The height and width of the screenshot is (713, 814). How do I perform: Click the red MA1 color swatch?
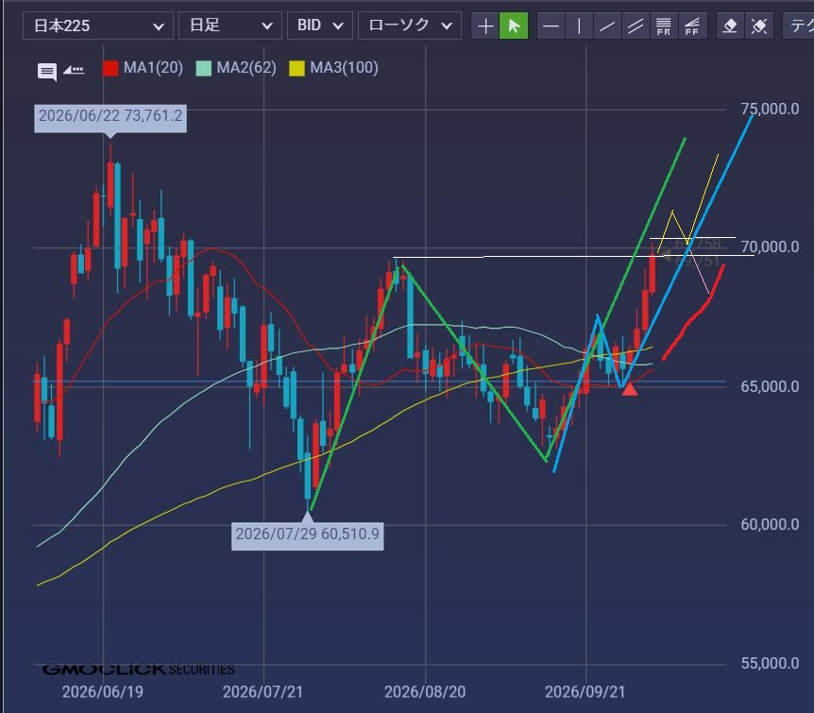[110, 68]
